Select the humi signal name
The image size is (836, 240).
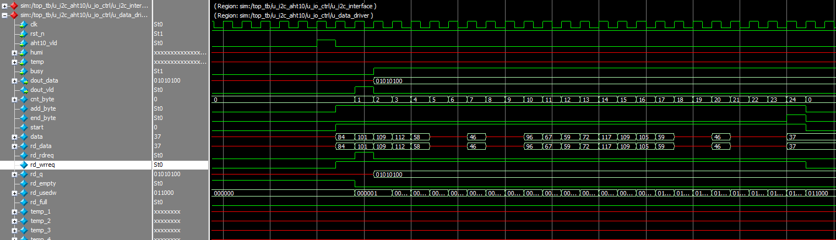coord(36,52)
